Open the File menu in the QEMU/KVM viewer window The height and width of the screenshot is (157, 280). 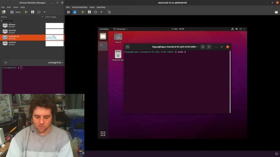click(x=68, y=7)
